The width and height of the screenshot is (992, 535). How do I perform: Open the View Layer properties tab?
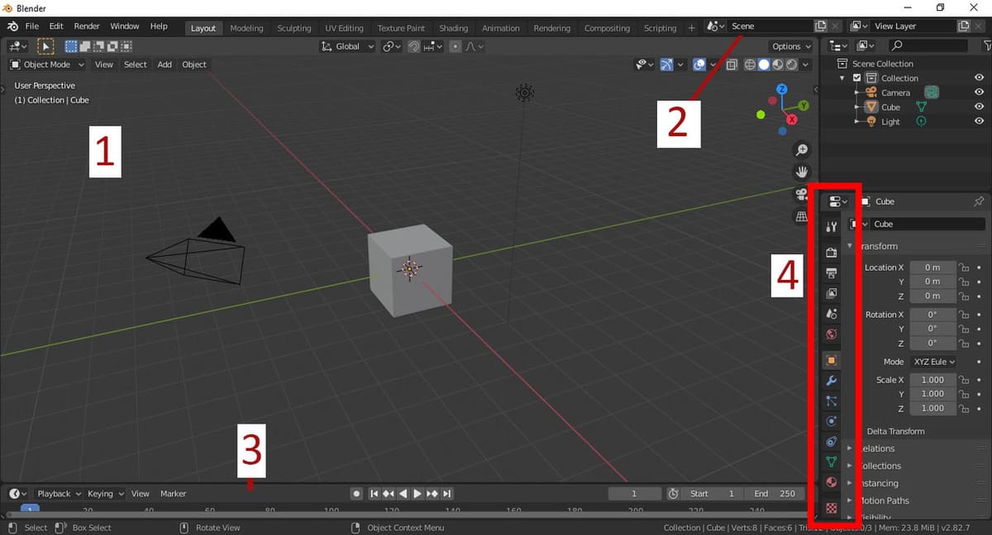832,293
